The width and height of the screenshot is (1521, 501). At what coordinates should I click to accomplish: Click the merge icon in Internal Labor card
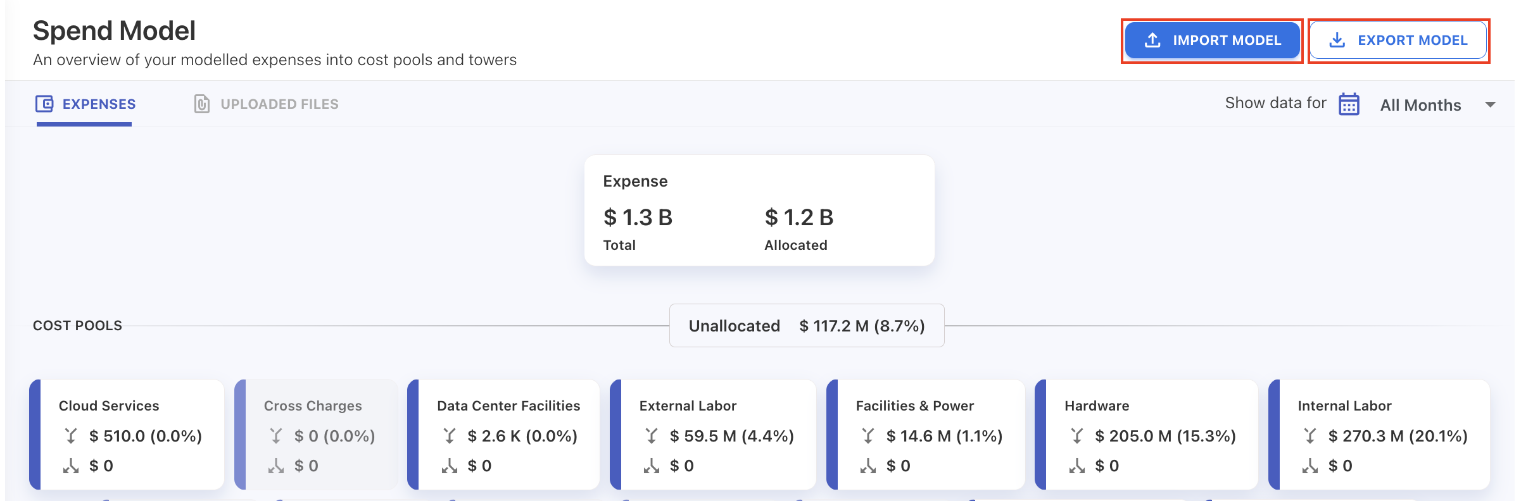pos(1310,436)
